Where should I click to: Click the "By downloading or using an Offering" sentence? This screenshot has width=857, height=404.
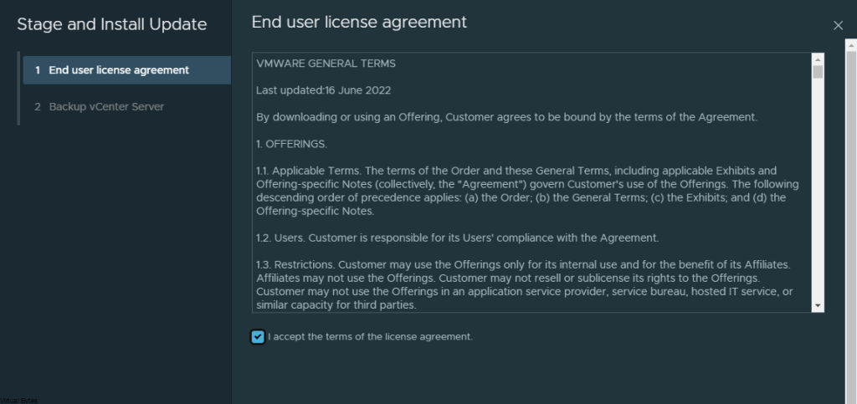coord(506,117)
